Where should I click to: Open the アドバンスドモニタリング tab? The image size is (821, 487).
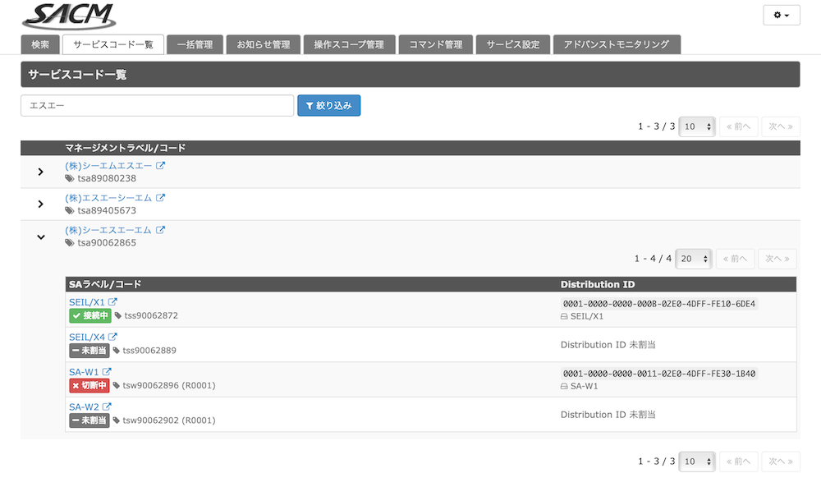(x=617, y=44)
